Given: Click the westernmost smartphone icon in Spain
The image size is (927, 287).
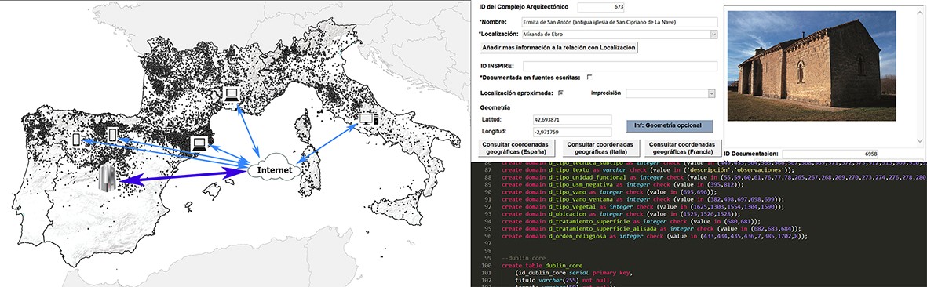Looking at the screenshot, I should pyautogui.click(x=76, y=140).
